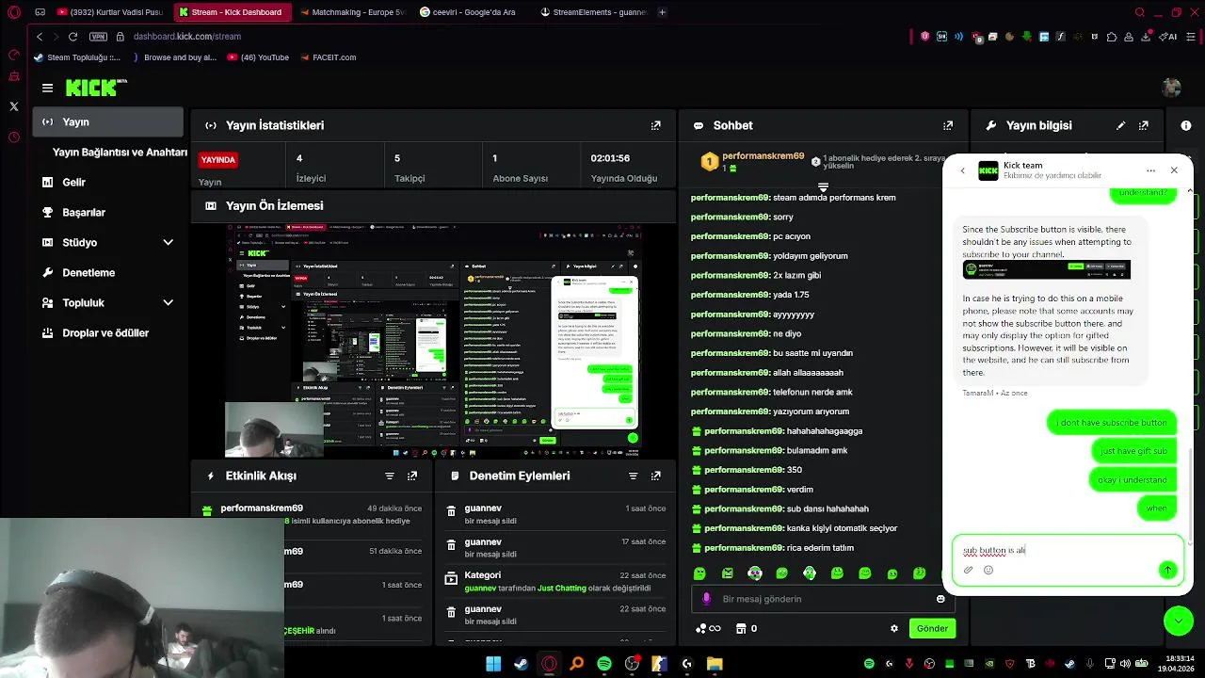Open emoji picker in Kick team chat
This screenshot has width=1205, height=678.
click(x=988, y=570)
